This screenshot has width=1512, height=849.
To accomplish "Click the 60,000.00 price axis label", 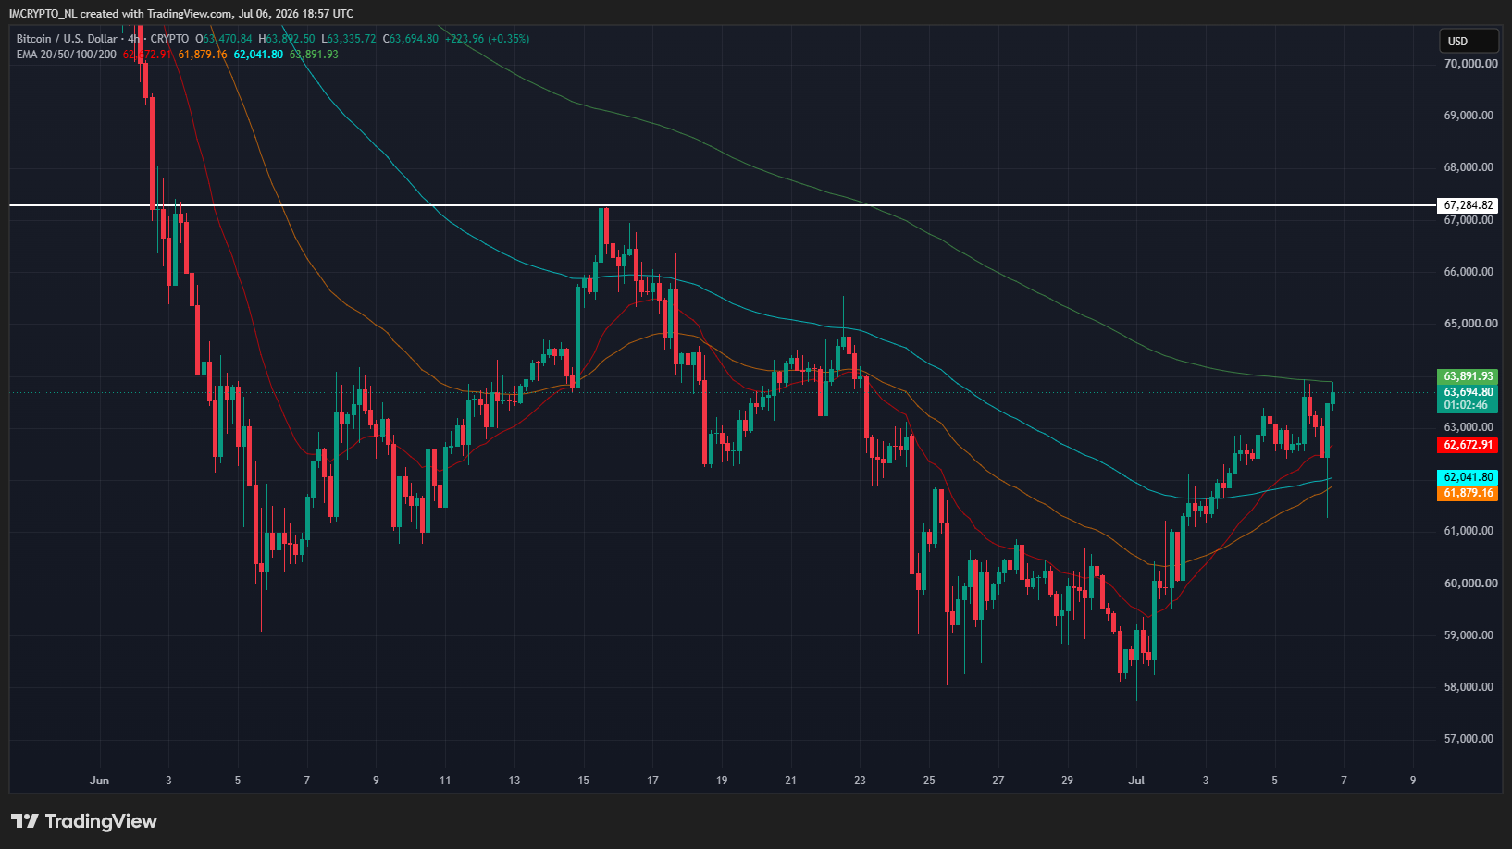I will (1469, 584).
